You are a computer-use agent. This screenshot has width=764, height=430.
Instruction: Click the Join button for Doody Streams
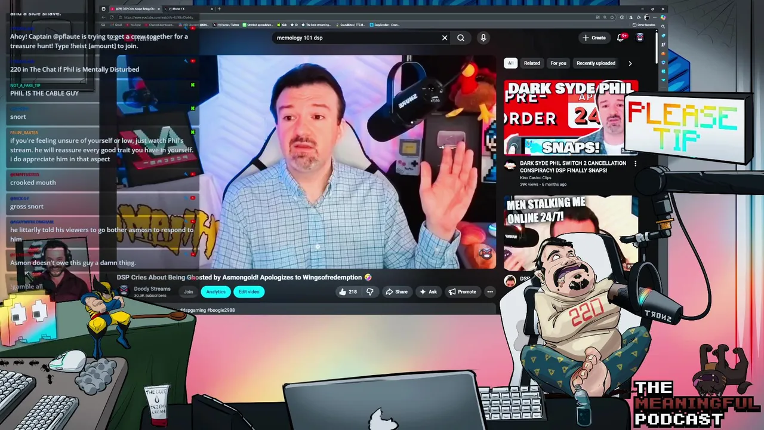[189, 291]
